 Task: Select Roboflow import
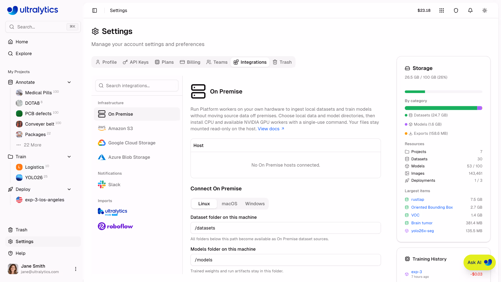click(x=115, y=226)
